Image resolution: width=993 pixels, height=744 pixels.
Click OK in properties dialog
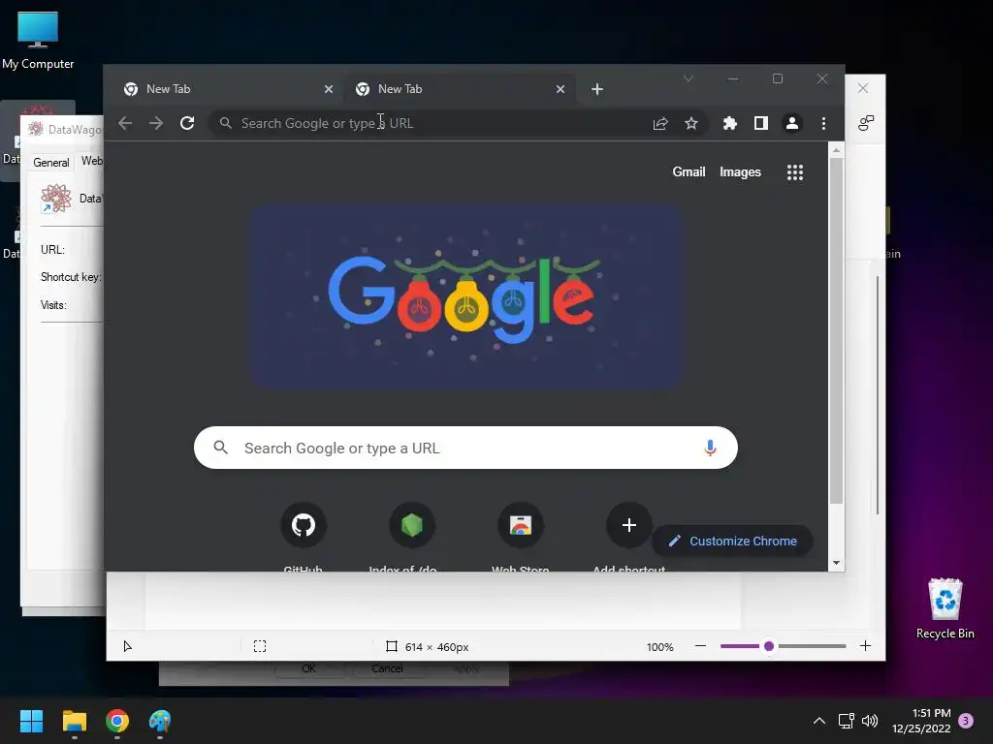click(x=308, y=668)
